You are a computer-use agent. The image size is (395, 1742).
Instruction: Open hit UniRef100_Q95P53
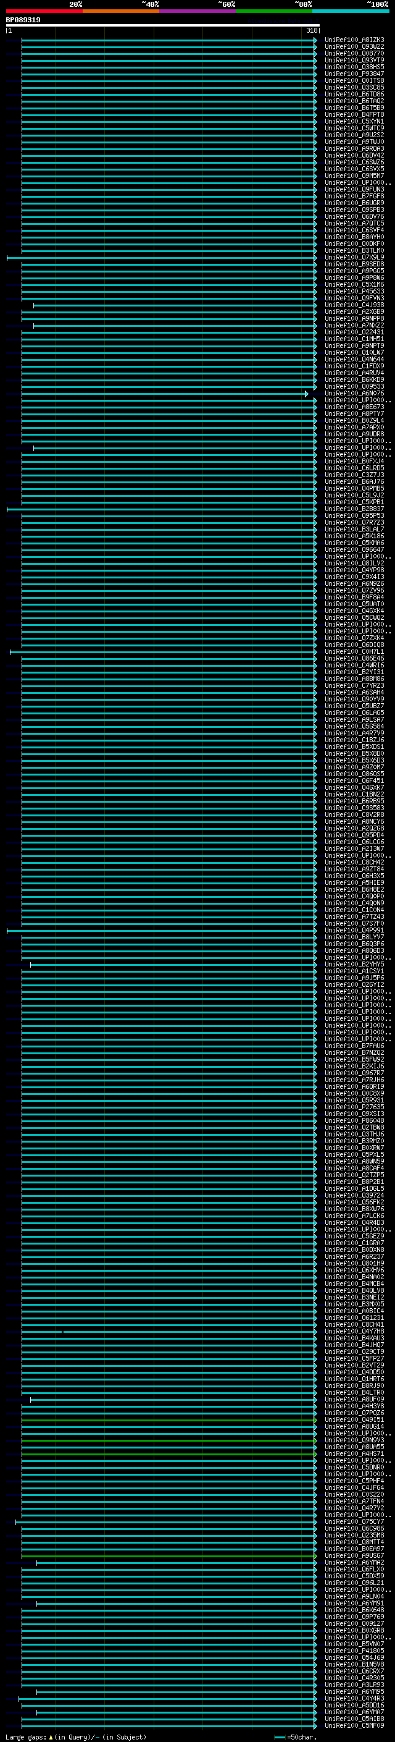(354, 515)
